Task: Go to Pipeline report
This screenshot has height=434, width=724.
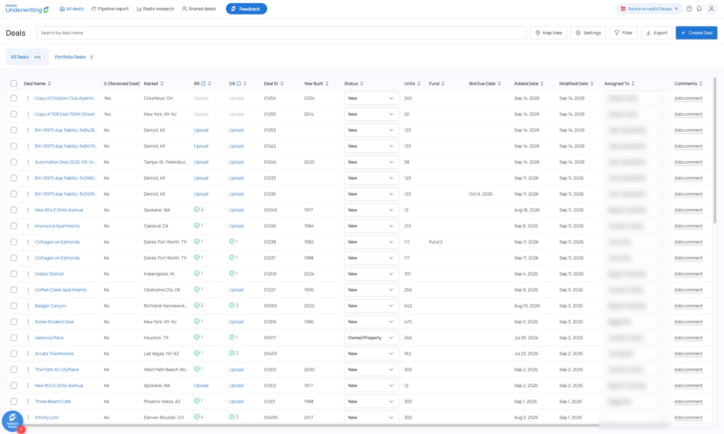Action: tap(110, 9)
